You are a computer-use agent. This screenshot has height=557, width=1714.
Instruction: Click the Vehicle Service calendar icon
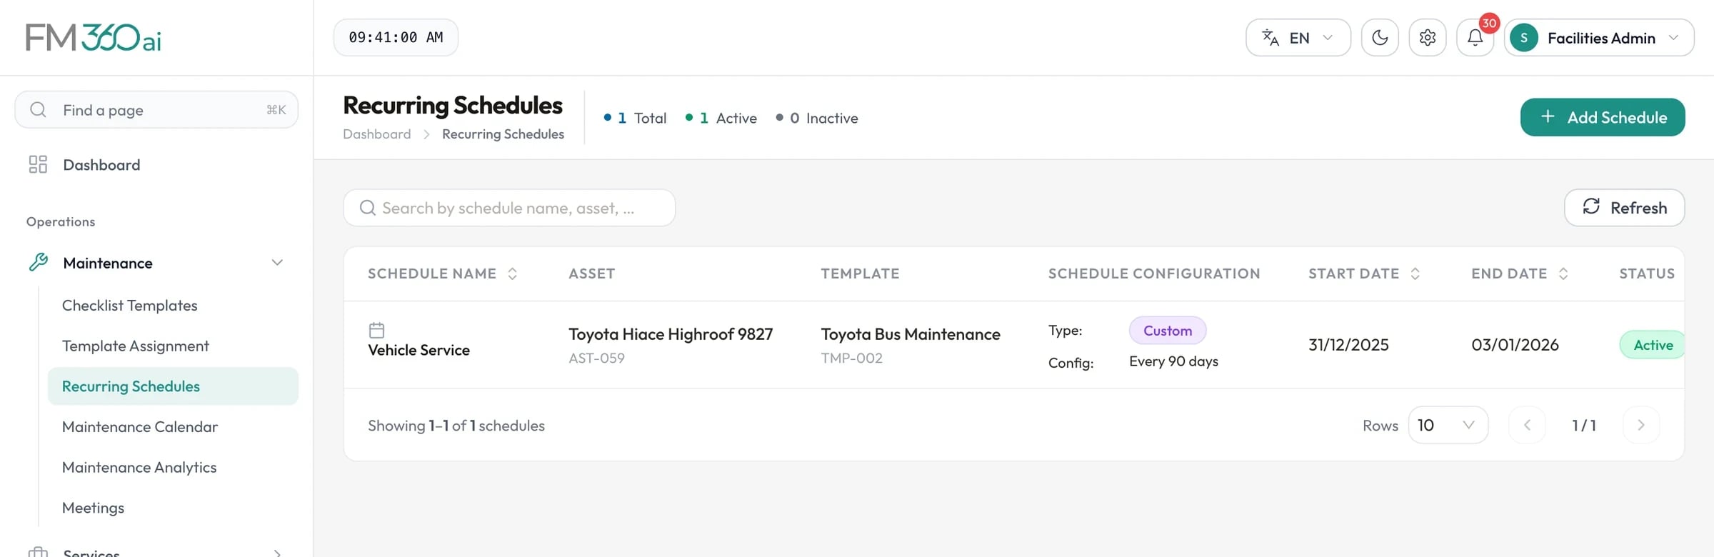376,330
